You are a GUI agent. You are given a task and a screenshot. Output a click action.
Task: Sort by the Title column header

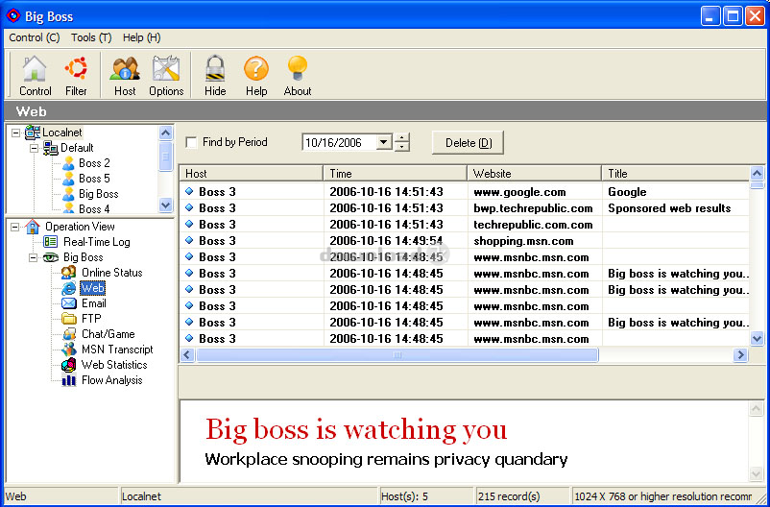pyautogui.click(x=675, y=174)
